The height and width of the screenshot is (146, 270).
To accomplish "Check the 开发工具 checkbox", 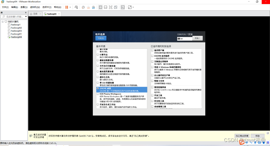I will (152, 95).
